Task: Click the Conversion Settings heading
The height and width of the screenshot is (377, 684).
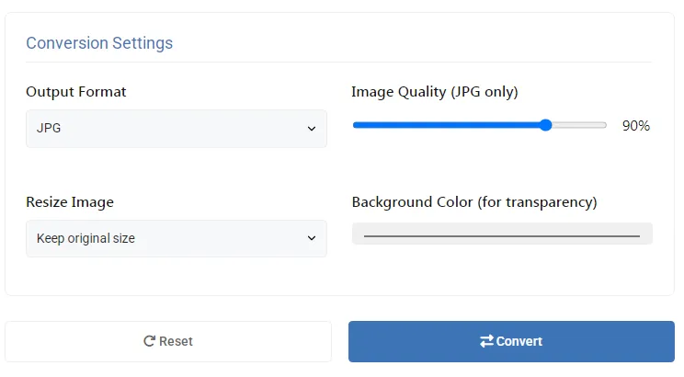Action: click(x=99, y=43)
